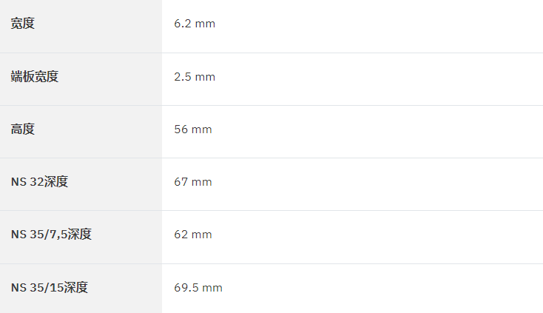Click empty area in the 高度 row

(x=377, y=132)
